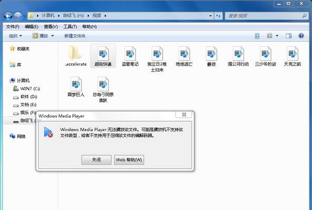Click the 计算机 computer icon in sidebar

[12, 80]
